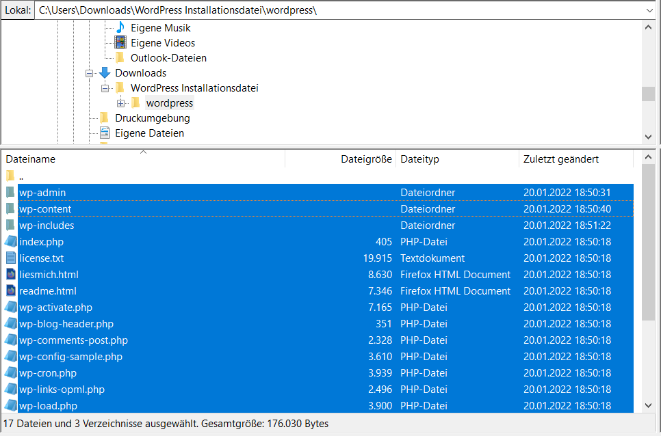Select the wp-blog-header.php file name
Viewport: 661px width, 436px height.
(66, 324)
